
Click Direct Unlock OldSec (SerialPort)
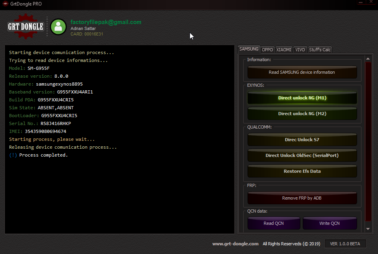coord(302,155)
